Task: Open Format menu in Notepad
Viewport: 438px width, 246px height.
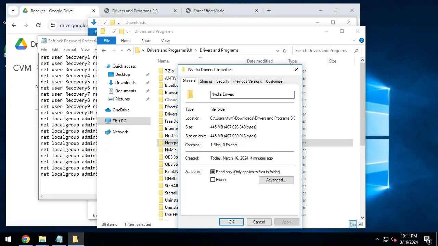Action: coord(70,50)
